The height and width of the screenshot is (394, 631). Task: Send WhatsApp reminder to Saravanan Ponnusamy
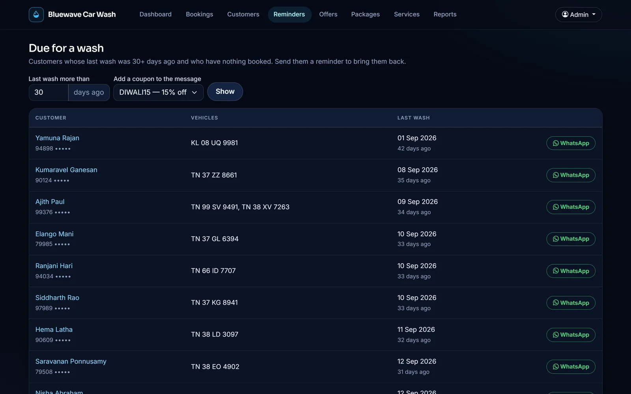click(x=571, y=366)
